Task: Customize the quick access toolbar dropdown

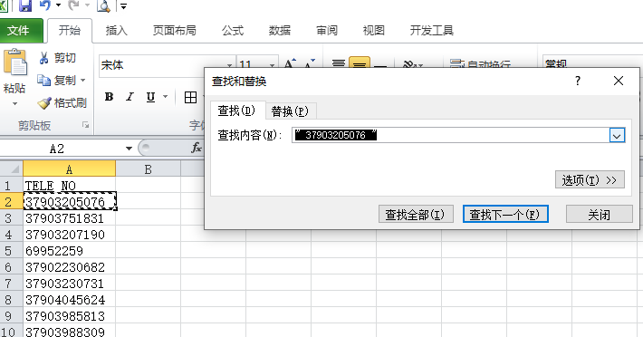Action: click(x=123, y=5)
